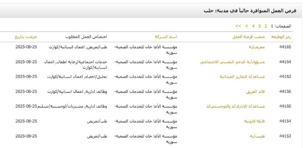Open page 2 of job listings

[266, 26]
